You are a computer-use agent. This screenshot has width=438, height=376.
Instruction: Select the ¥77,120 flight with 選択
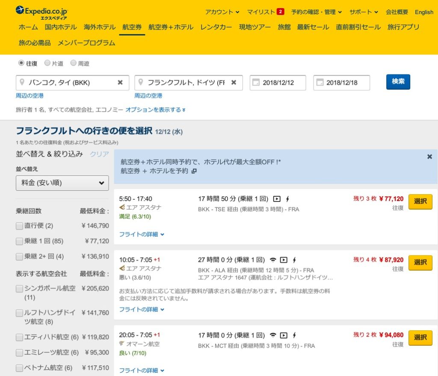(420, 201)
